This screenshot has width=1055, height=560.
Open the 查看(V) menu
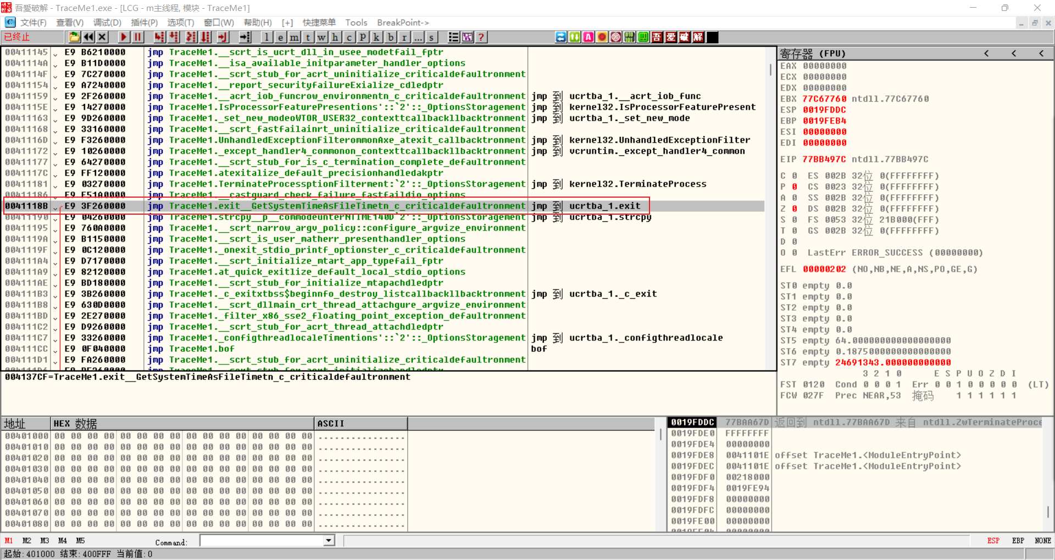[x=70, y=23]
